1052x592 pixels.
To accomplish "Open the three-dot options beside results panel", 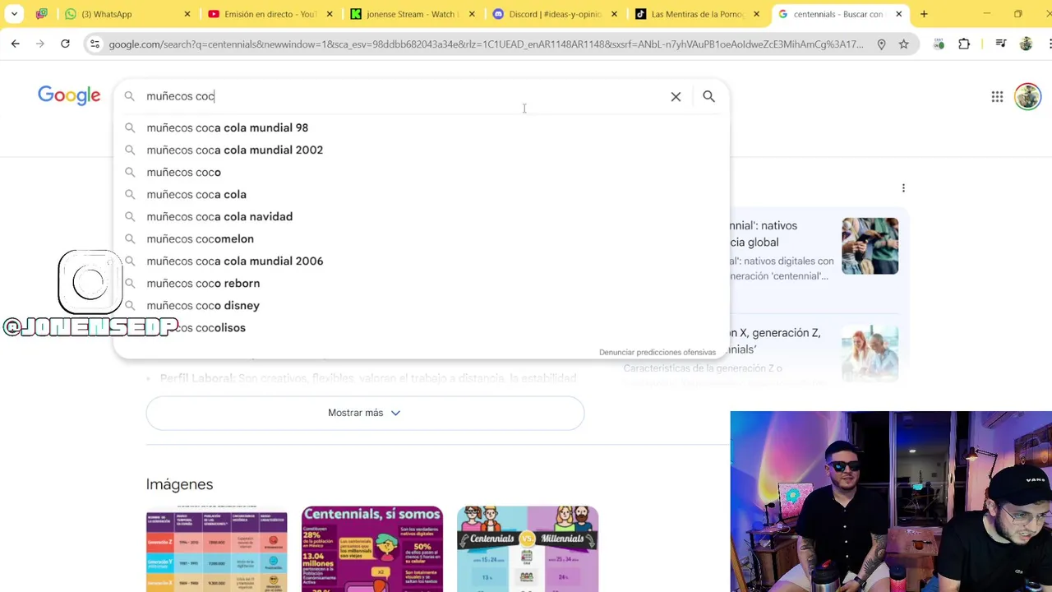I will [903, 188].
